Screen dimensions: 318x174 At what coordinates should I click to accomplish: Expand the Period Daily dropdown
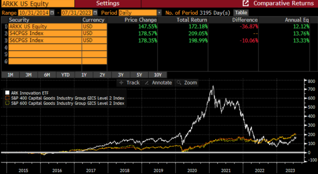click(x=159, y=13)
